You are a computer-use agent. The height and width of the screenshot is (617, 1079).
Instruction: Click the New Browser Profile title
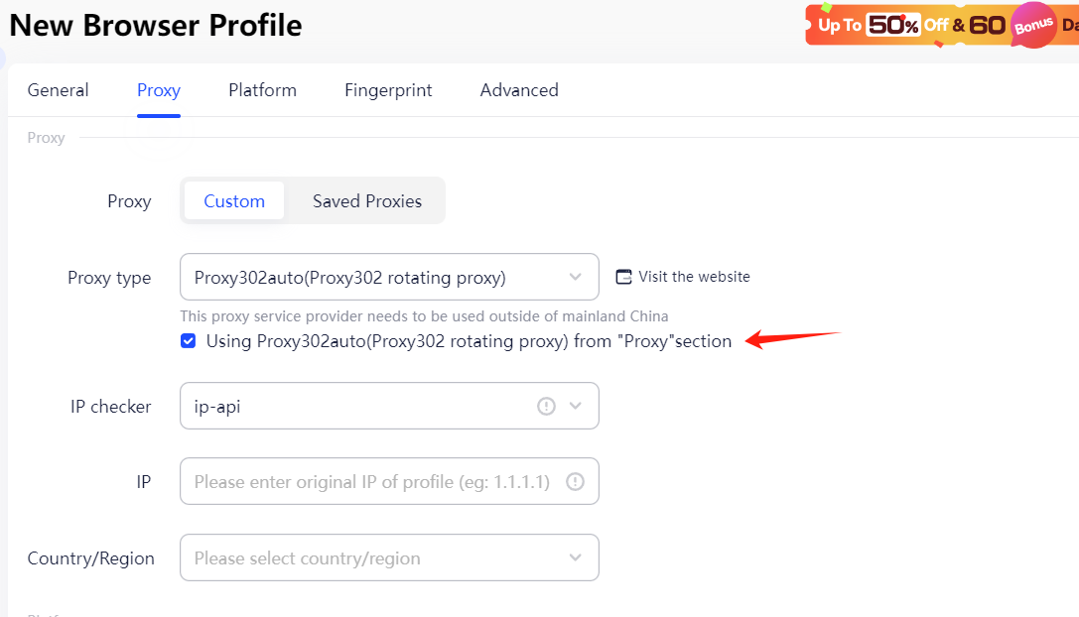[x=155, y=26]
